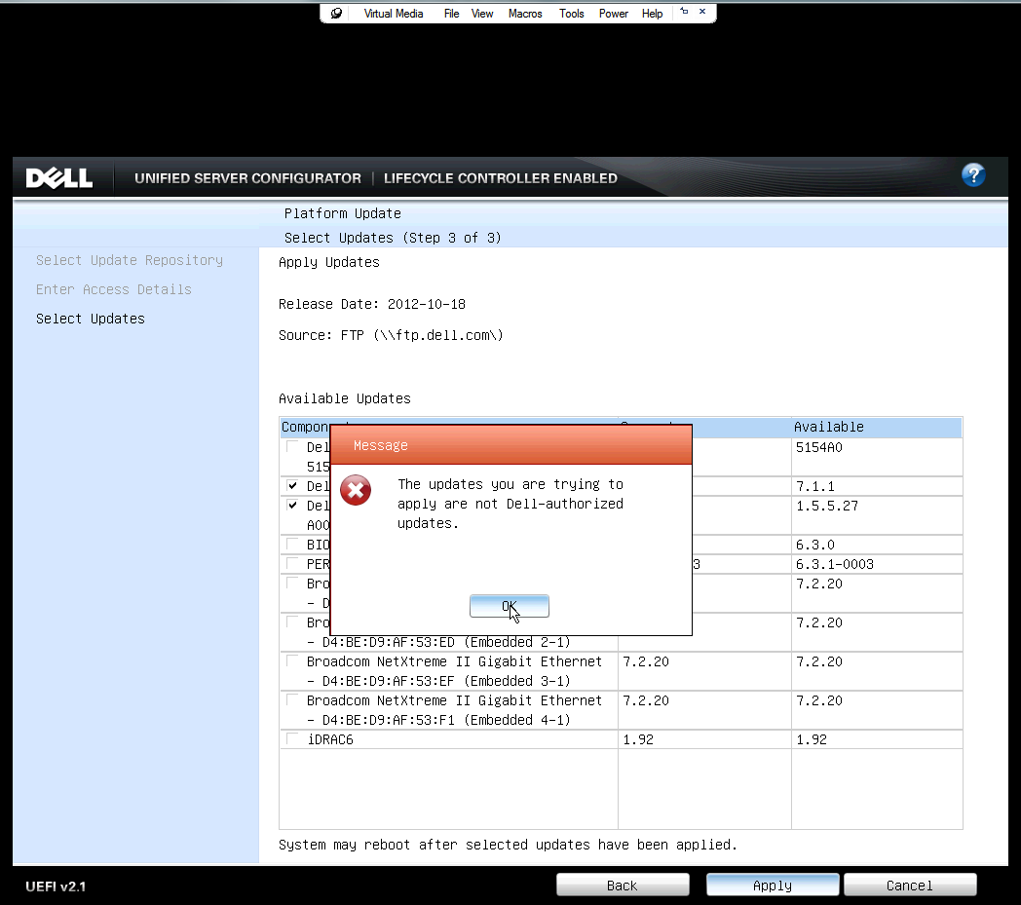Click the Select Updates (Step 3 of 3) heading
This screenshot has width=1021, height=905.
point(393,238)
